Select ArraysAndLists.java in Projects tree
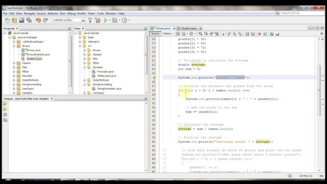This screenshot has width=327, height=184. [x=38, y=55]
